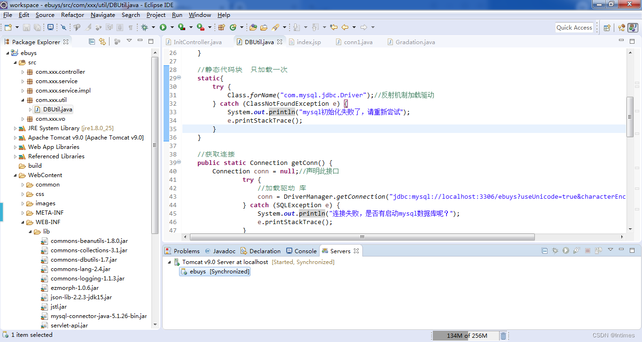
Task: Collapse All in Package Explorer
Action: point(92,41)
